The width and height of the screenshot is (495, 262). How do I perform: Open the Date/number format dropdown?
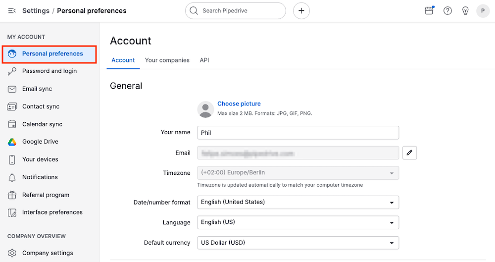point(298,202)
